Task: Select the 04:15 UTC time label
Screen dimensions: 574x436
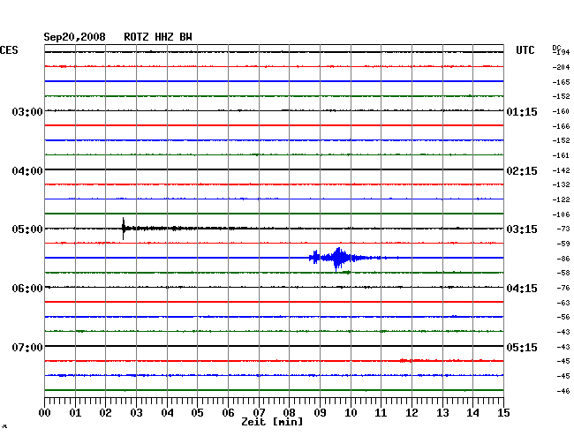Action: (x=522, y=289)
